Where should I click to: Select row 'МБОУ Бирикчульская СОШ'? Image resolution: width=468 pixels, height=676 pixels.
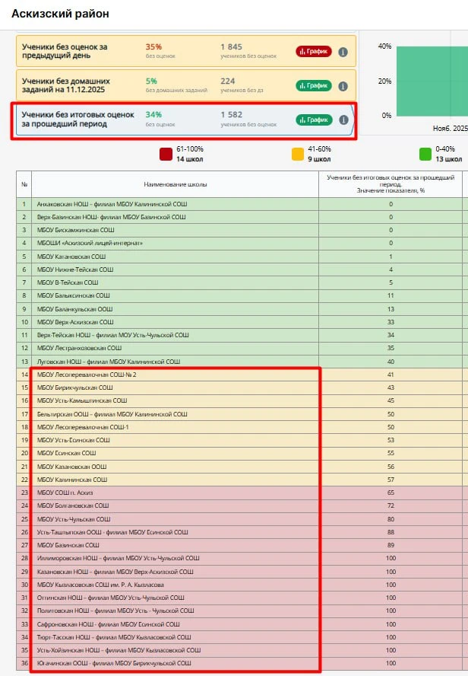pos(239,387)
